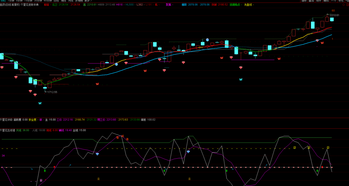Click the rightmost red butterfly marker in the main chart

pyautogui.click(x=322, y=43)
